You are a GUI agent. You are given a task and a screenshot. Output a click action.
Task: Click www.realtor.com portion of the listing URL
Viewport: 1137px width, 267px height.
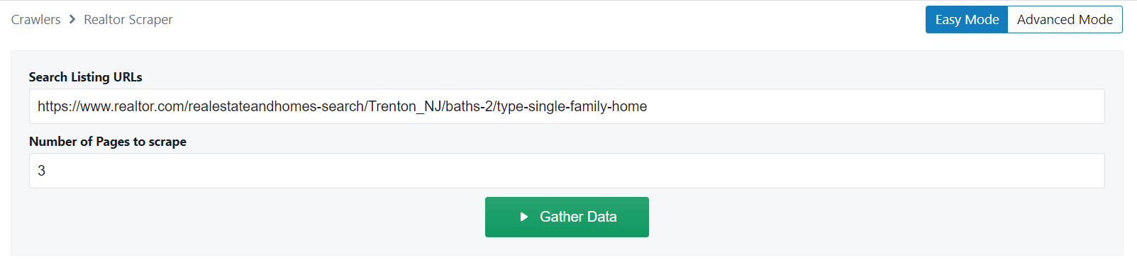pos(133,106)
